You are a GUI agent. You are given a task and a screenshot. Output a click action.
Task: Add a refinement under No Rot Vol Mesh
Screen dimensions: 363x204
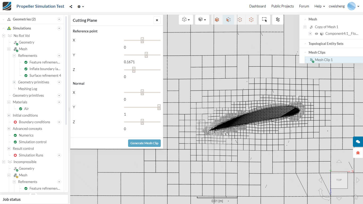tap(59, 56)
